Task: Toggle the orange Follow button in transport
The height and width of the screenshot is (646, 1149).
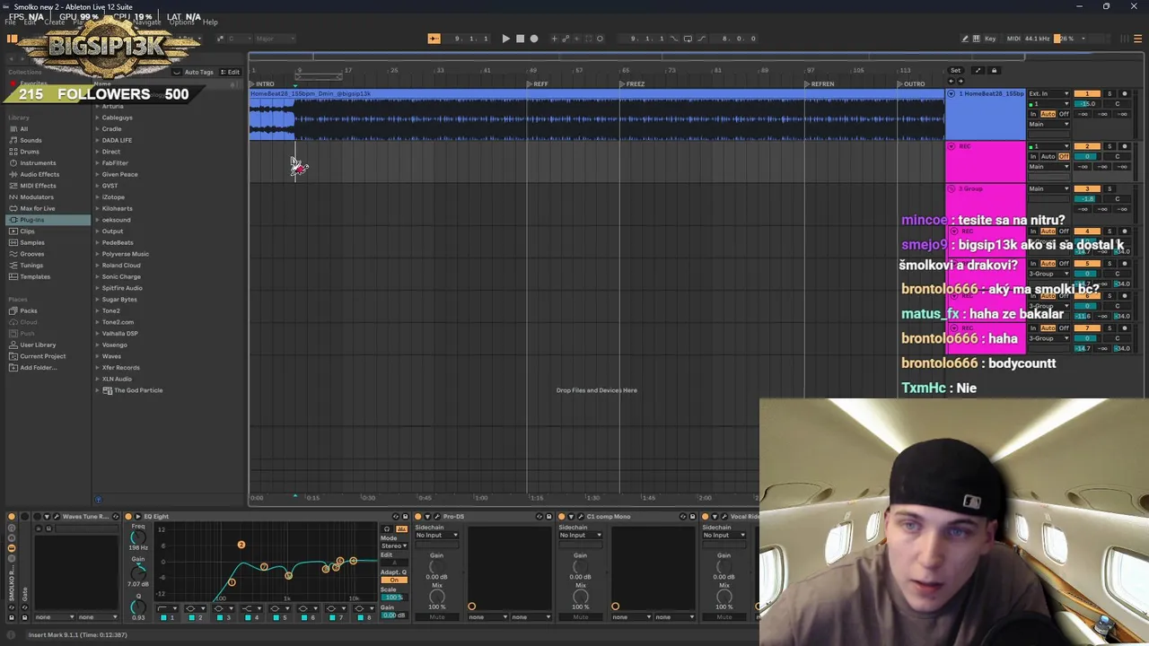Action: click(x=434, y=39)
